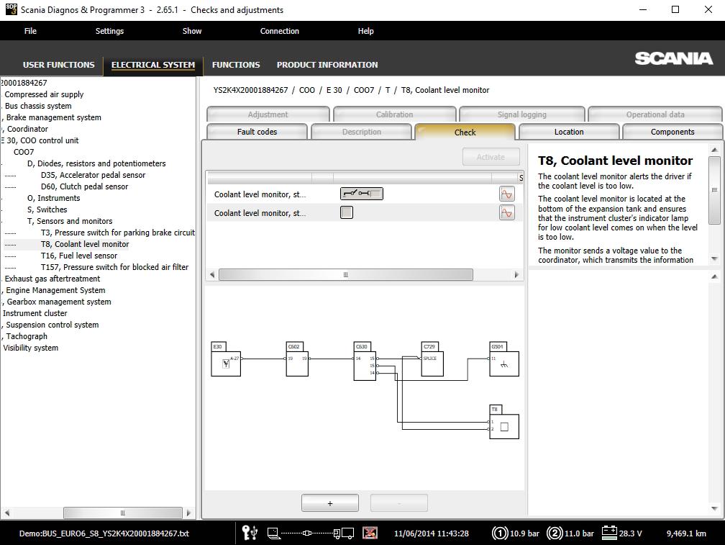Expand O, Instruments node

(x=54, y=198)
